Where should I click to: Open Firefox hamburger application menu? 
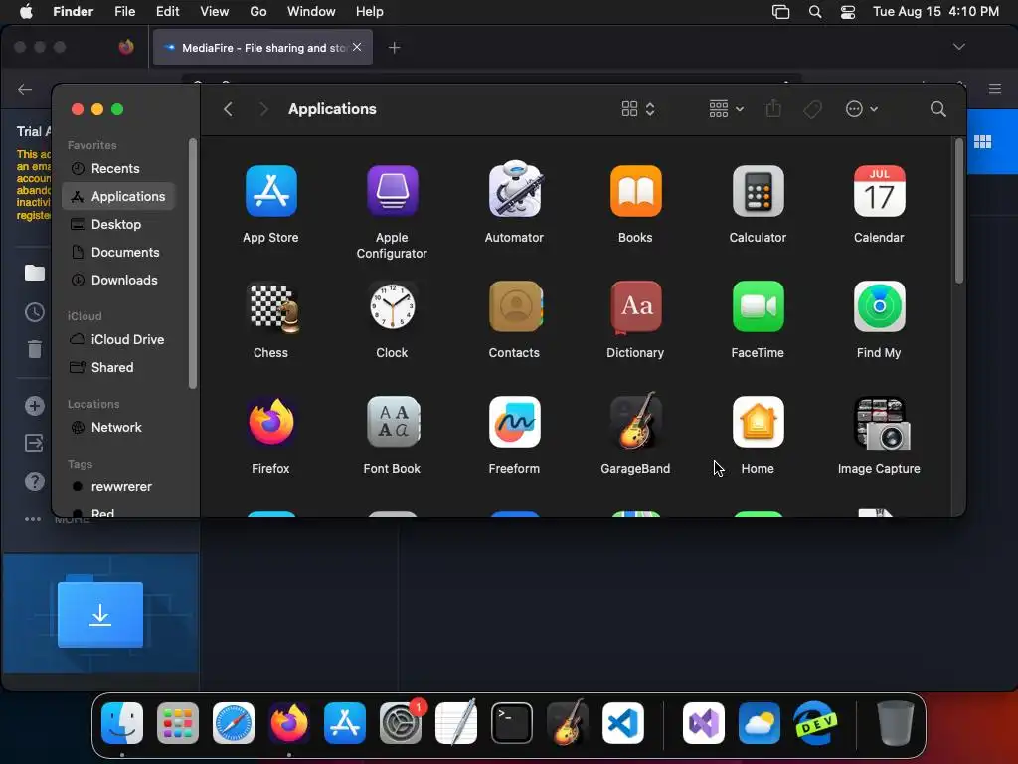(x=994, y=89)
